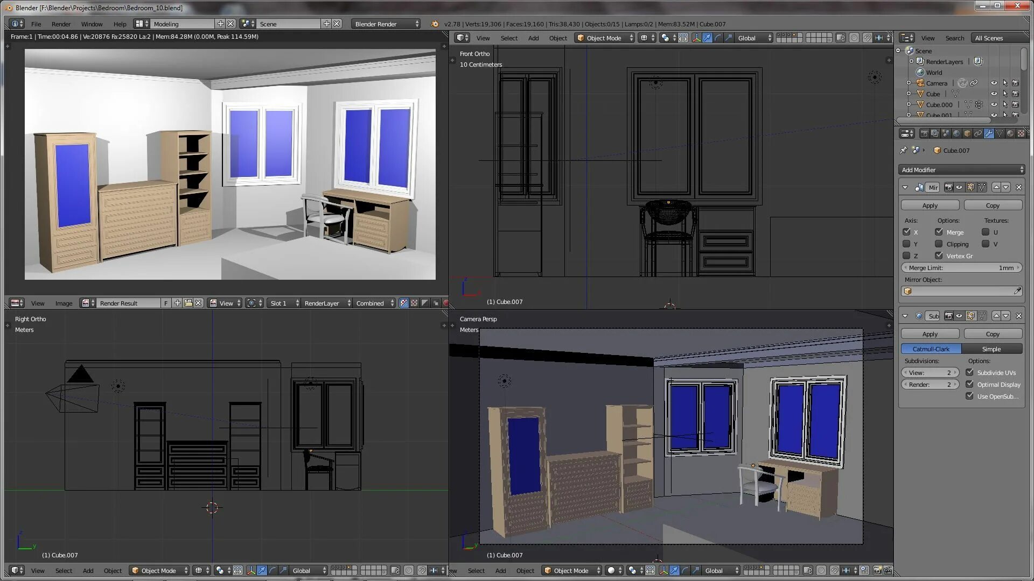Toggle the Vertex Groups checkbox
This screenshot has height=581, width=1034.
pyautogui.click(x=939, y=256)
